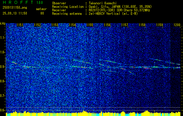Click the 0.7 kHz frequency tick label

point(3,96)
